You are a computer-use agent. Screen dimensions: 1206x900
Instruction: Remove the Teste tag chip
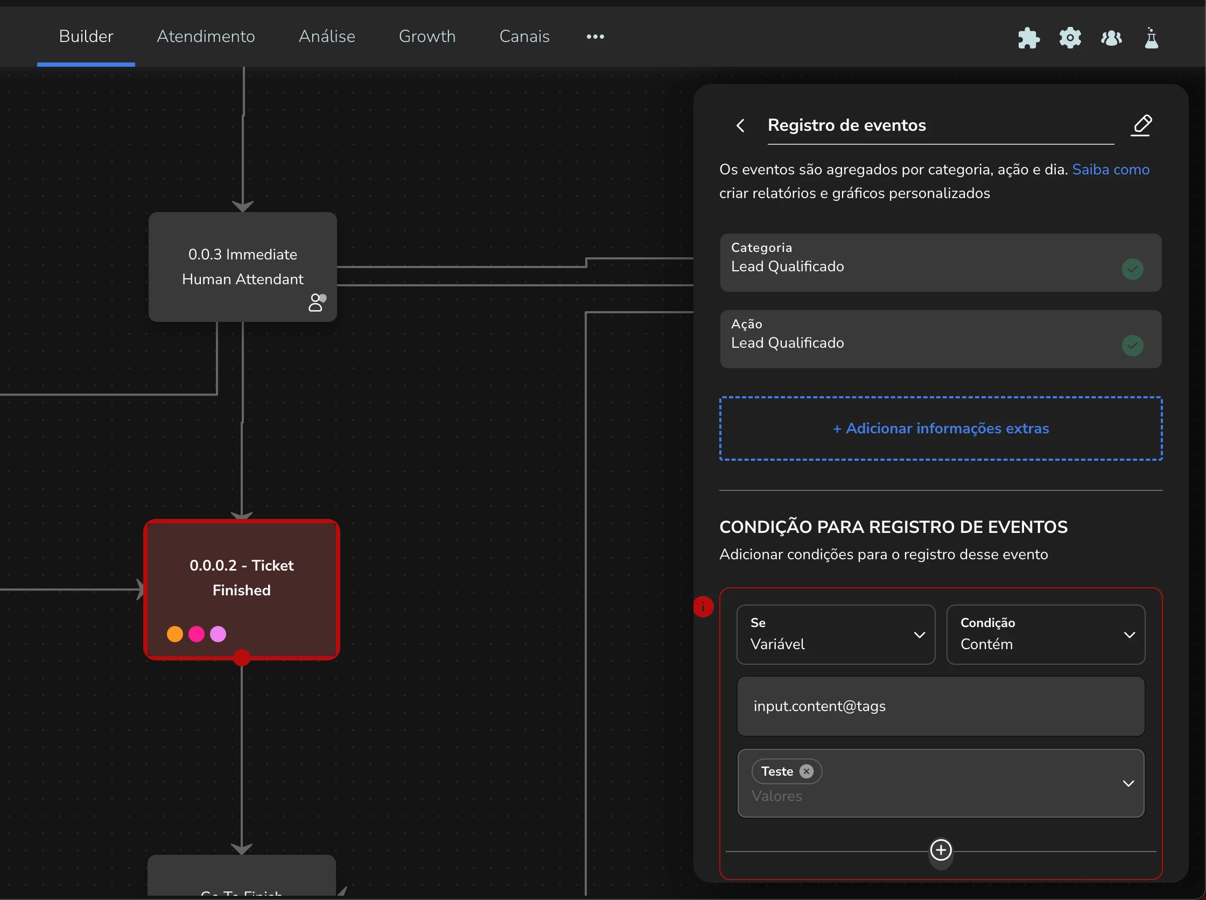pos(807,771)
